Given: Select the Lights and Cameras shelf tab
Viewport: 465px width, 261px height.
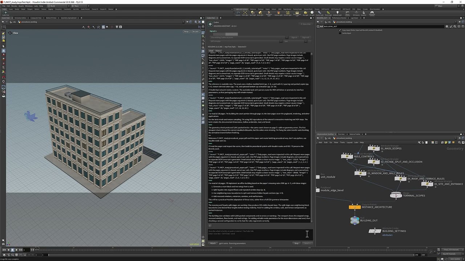Looking at the screenshot, I should (x=241, y=9).
